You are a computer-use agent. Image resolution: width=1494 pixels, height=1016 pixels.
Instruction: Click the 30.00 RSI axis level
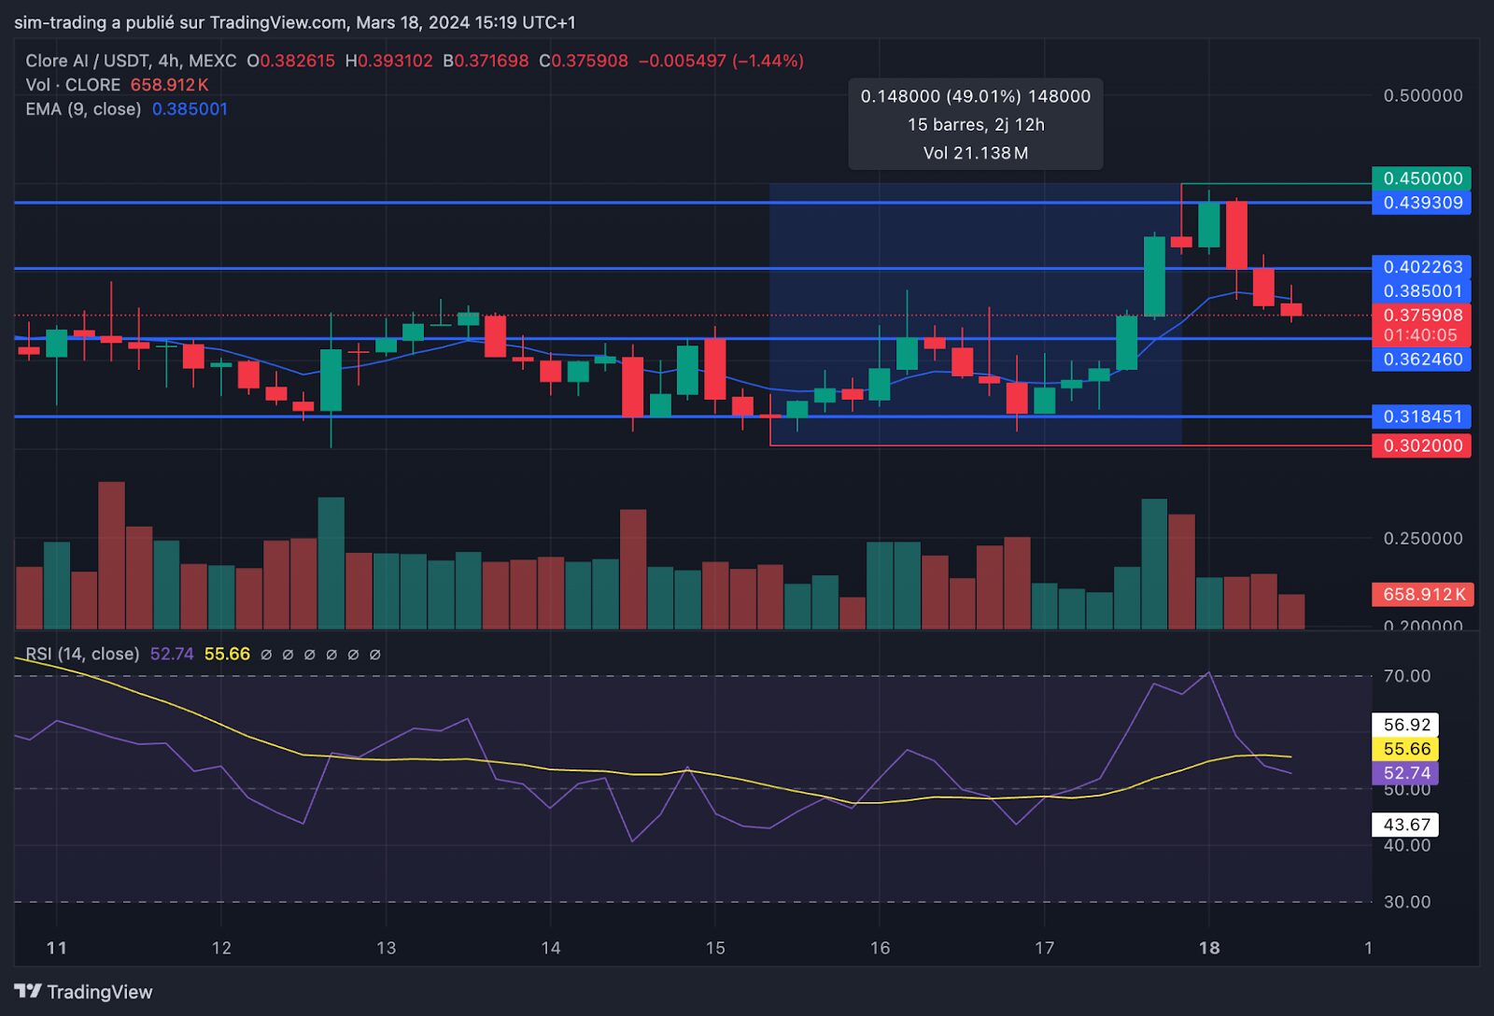[1407, 902]
